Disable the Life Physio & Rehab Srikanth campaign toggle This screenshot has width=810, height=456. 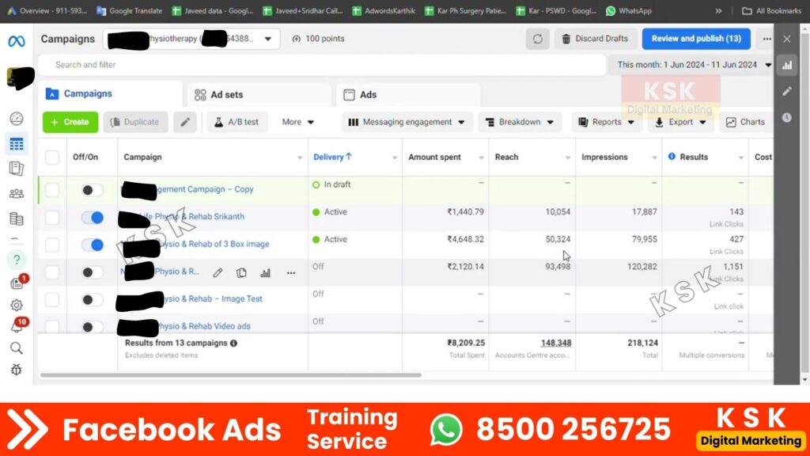tap(90, 216)
